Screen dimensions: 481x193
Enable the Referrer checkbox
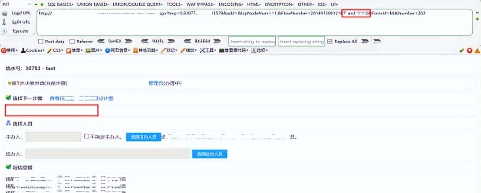tap(72, 41)
